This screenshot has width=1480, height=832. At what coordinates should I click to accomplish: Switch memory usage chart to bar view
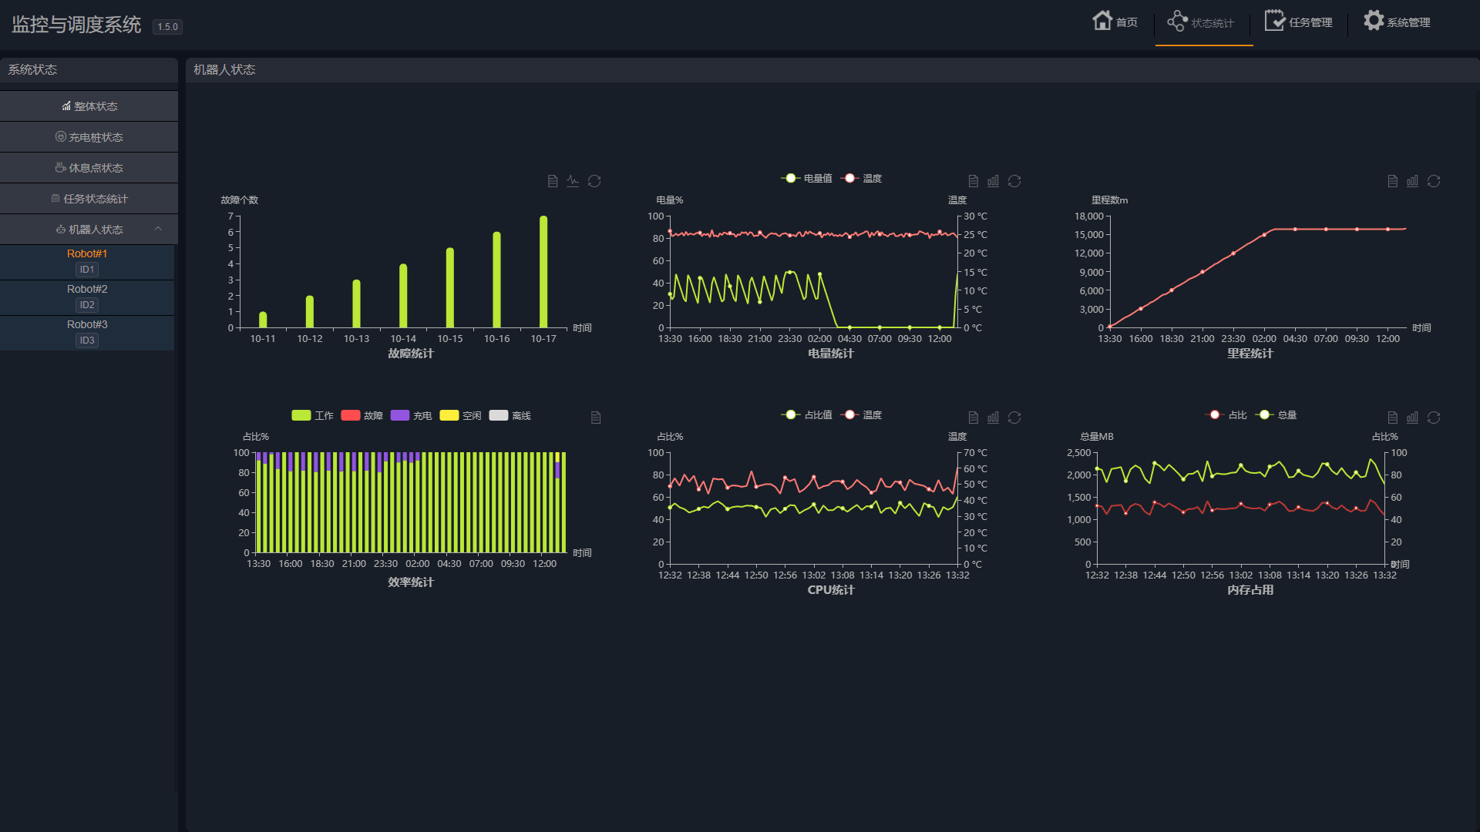(x=1412, y=418)
